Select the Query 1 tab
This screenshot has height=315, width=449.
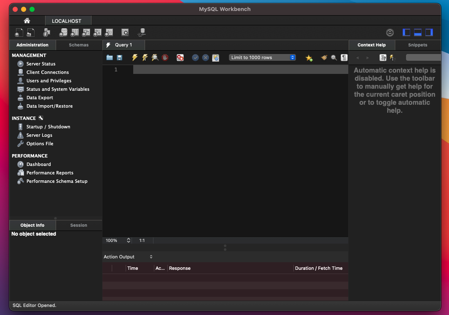click(124, 45)
